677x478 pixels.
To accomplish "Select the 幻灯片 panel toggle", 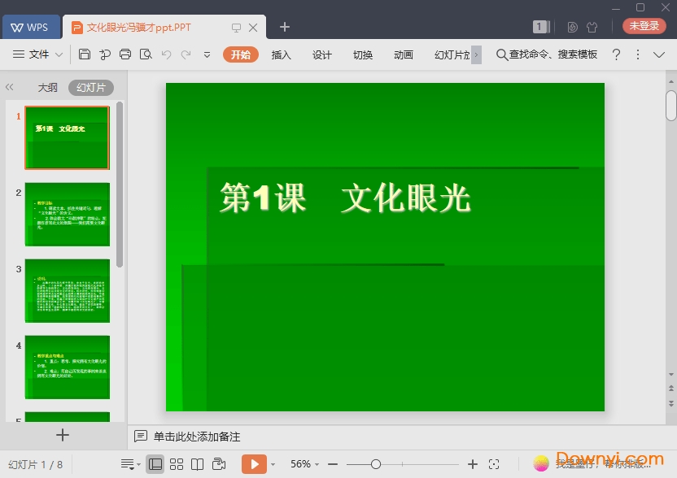I will coord(91,87).
